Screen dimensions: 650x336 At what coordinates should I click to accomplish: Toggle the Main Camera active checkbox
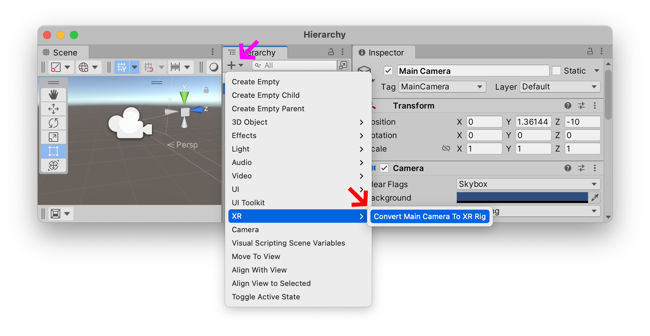[388, 71]
